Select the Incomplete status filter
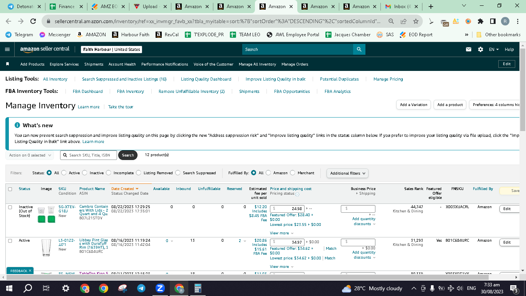The width and height of the screenshot is (526, 296). pos(109,173)
